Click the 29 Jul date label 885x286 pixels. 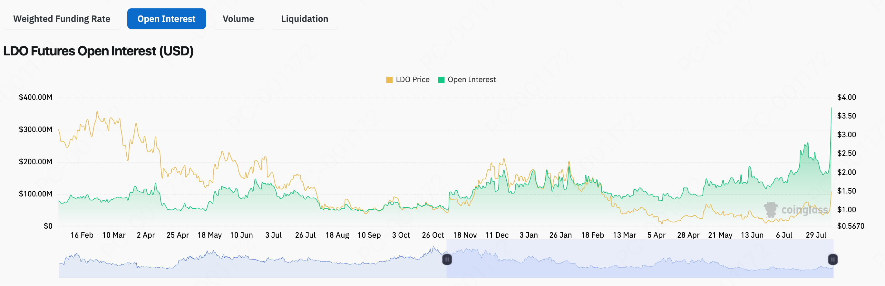point(816,235)
